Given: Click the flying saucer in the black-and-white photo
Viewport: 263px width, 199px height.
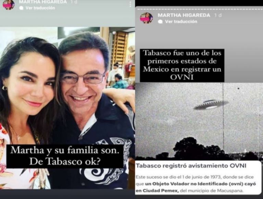Looking at the screenshot, I should coord(211,105).
